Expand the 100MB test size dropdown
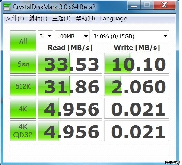This screenshot has width=182, height=165. pos(72,36)
